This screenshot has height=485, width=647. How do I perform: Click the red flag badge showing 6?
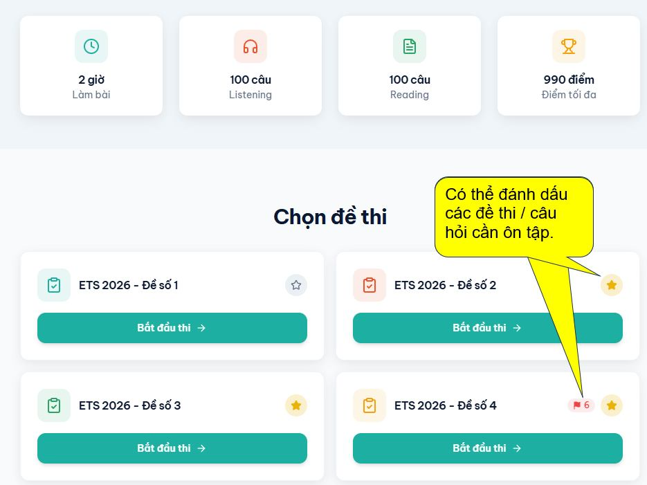pyautogui.click(x=581, y=405)
